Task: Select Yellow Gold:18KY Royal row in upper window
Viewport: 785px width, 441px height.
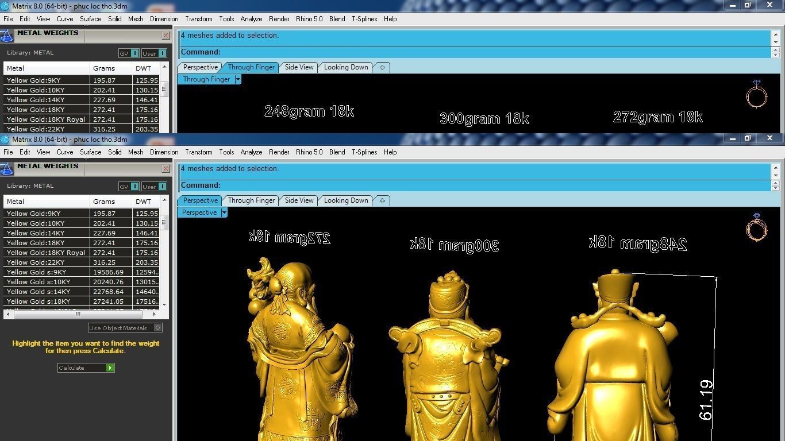Action: coord(82,119)
